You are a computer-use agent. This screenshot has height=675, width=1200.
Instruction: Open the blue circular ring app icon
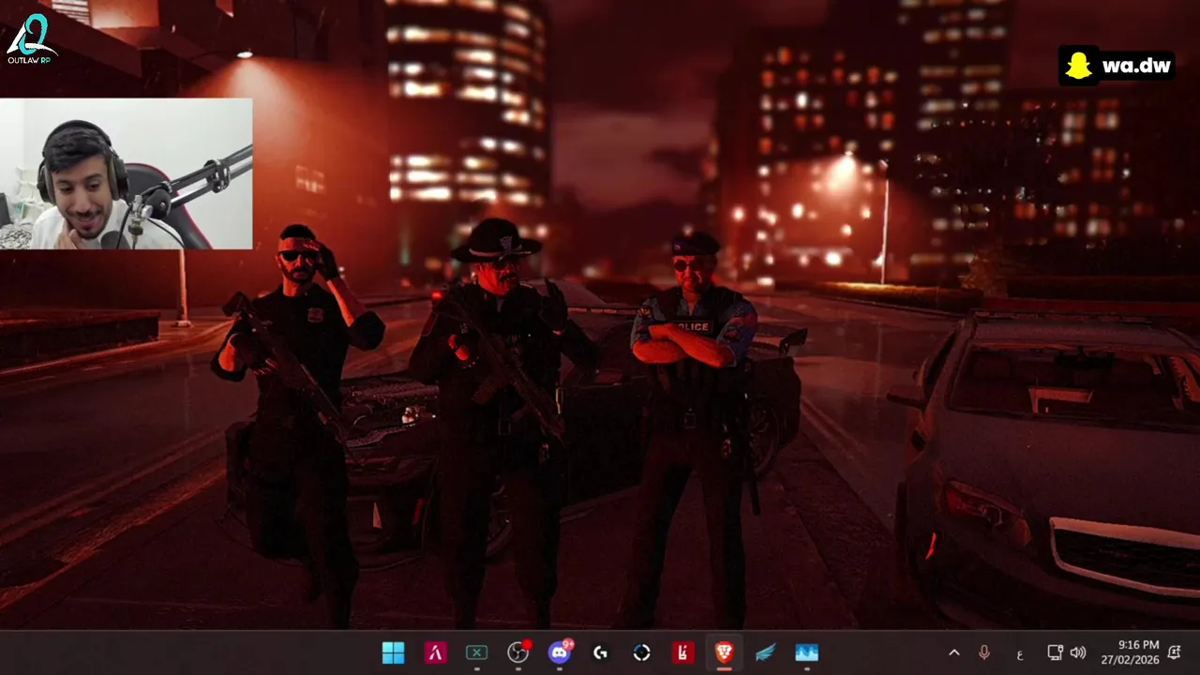pyautogui.click(x=642, y=652)
